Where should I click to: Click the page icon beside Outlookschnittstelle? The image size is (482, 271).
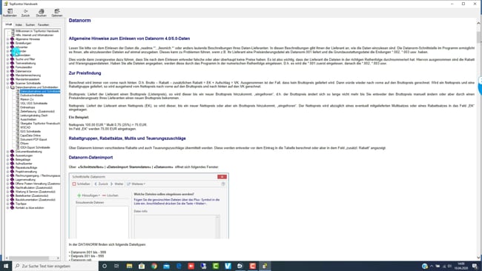18,96
